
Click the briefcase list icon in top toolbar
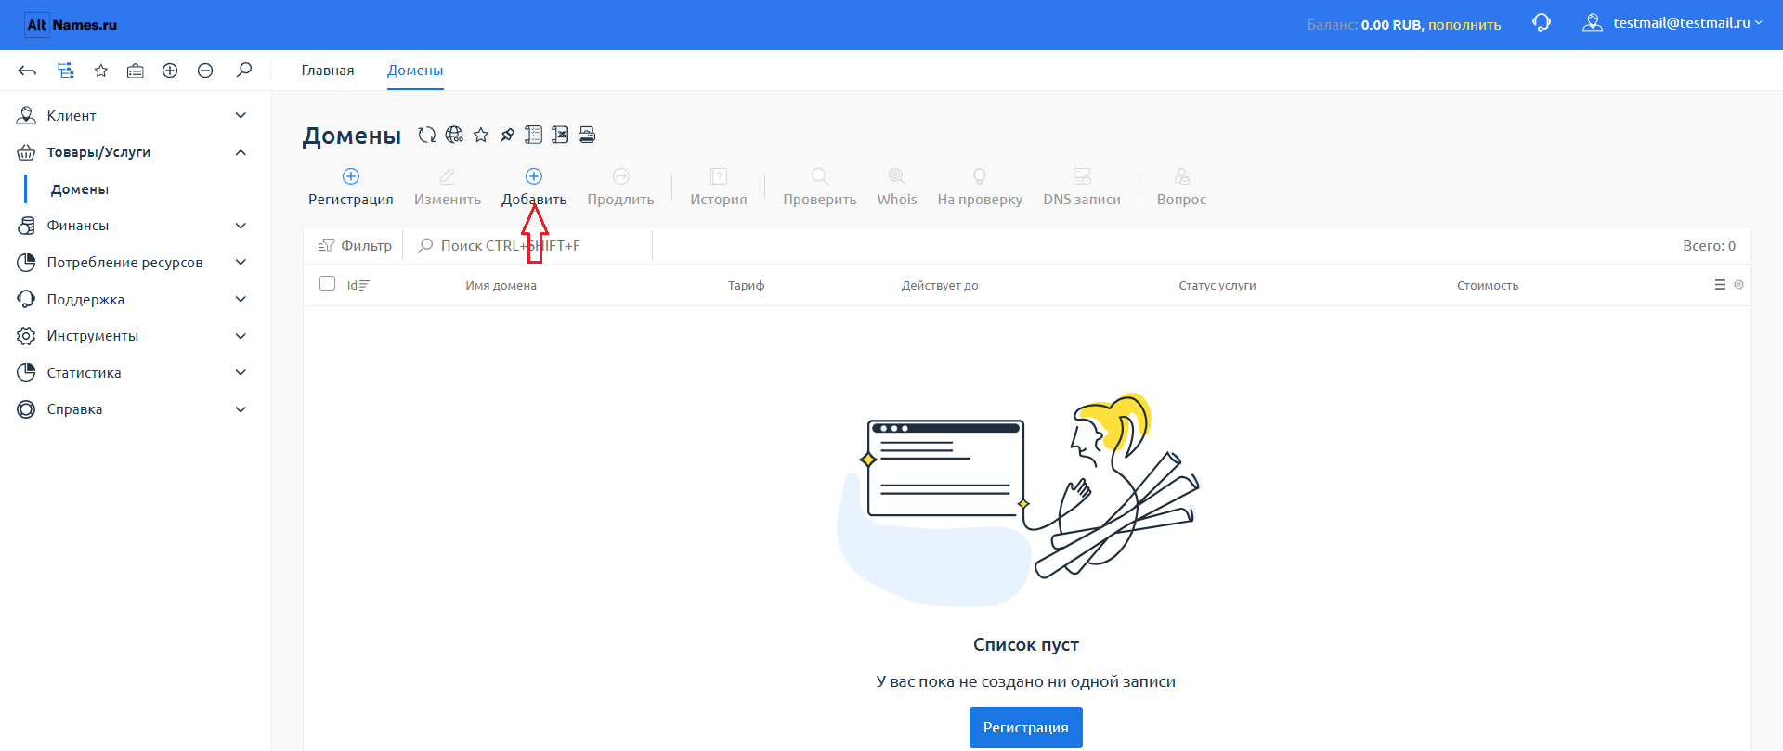pyautogui.click(x=136, y=71)
